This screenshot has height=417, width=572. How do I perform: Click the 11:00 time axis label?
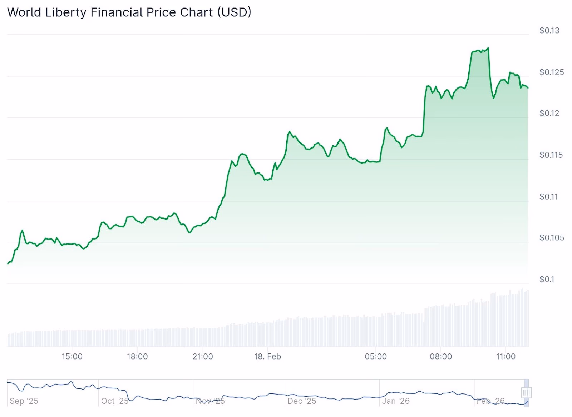coord(506,356)
